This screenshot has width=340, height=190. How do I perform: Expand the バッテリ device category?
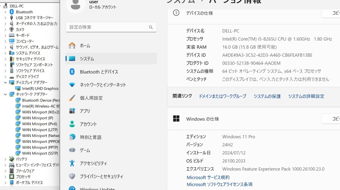(6, 159)
